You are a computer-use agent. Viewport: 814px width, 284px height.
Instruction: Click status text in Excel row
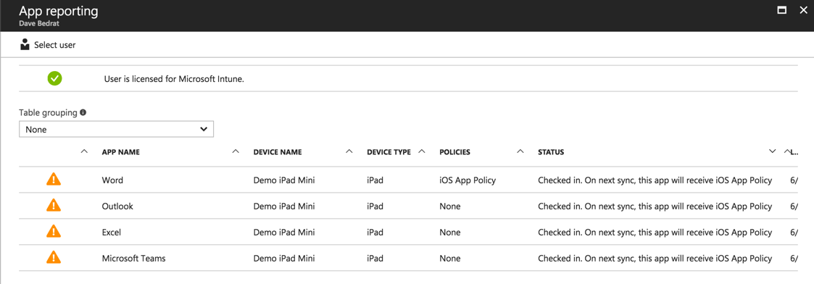[655, 232]
